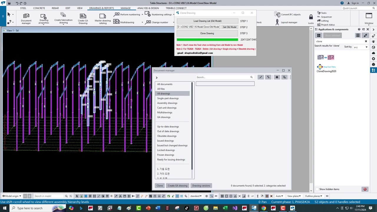Viewport: 377px width, 212px height.
Task: Open Tasks manager
Action: pos(322,13)
